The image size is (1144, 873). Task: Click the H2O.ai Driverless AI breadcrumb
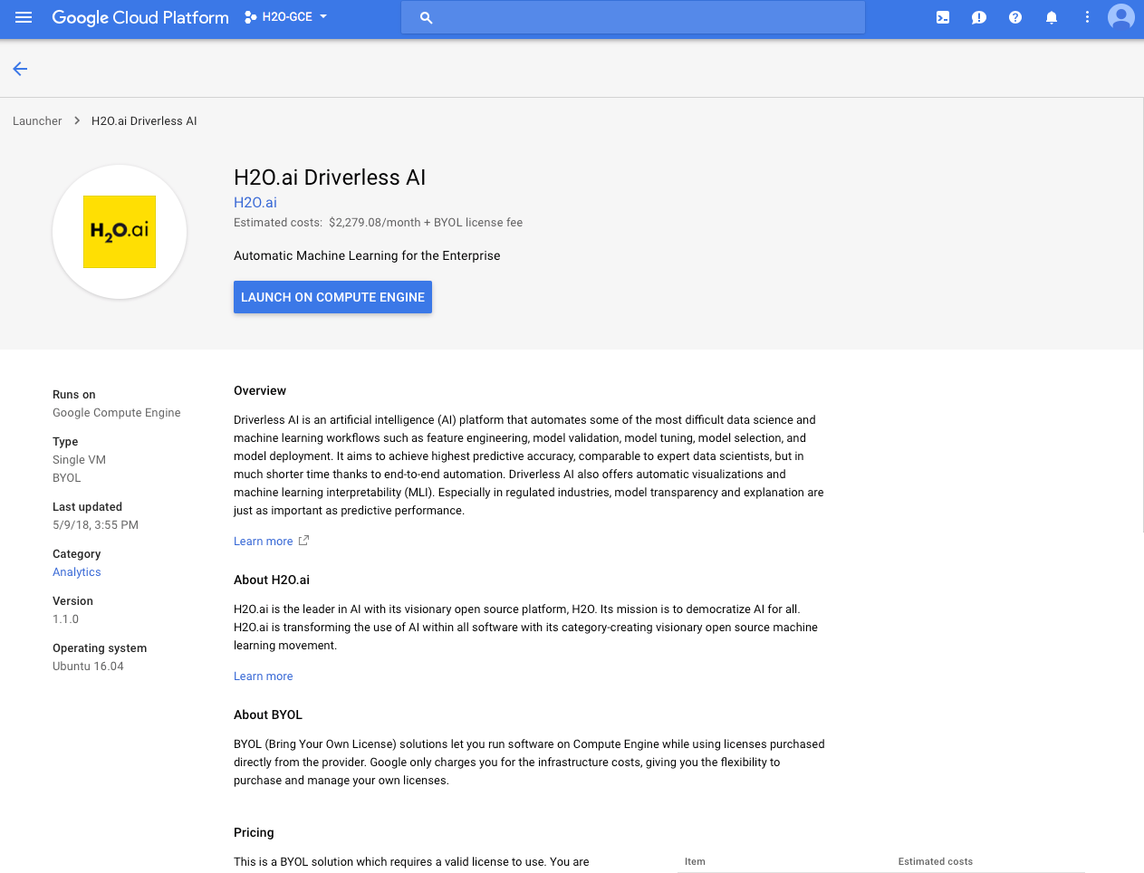[144, 120]
